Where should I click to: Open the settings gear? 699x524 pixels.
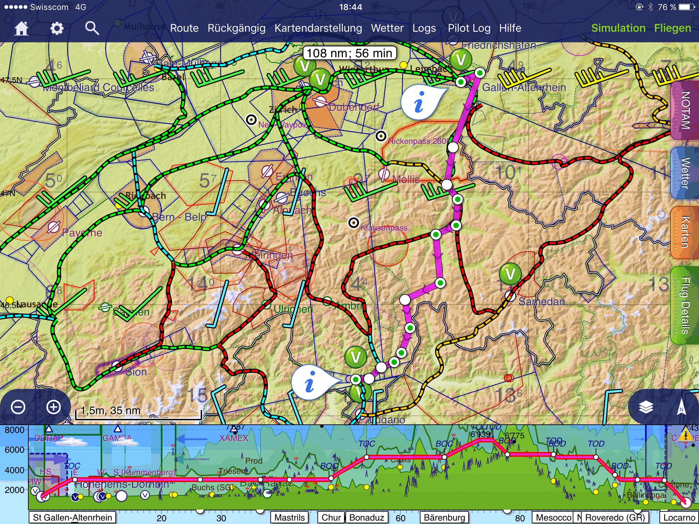click(57, 28)
